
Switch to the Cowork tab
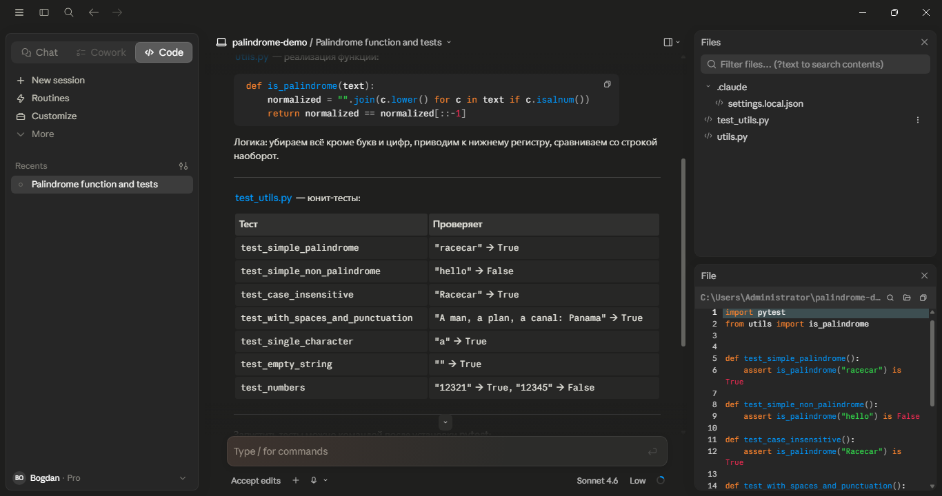(101, 52)
